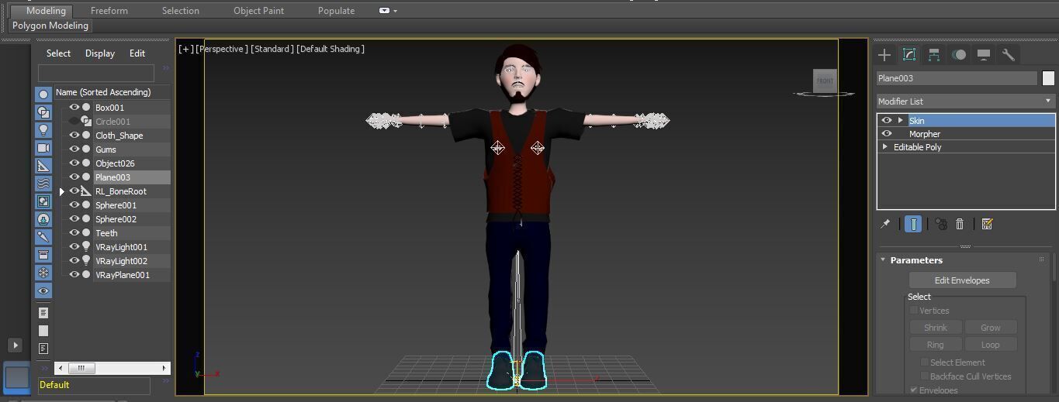The image size is (1059, 402).
Task: Toggle Display Groups filter in explorer
Action: [x=43, y=201]
